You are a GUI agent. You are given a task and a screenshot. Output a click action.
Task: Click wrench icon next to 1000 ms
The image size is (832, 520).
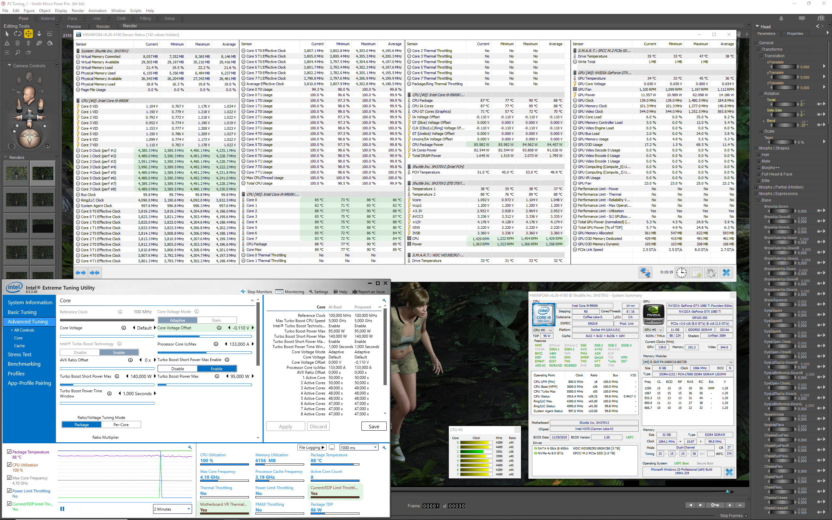tap(384, 448)
